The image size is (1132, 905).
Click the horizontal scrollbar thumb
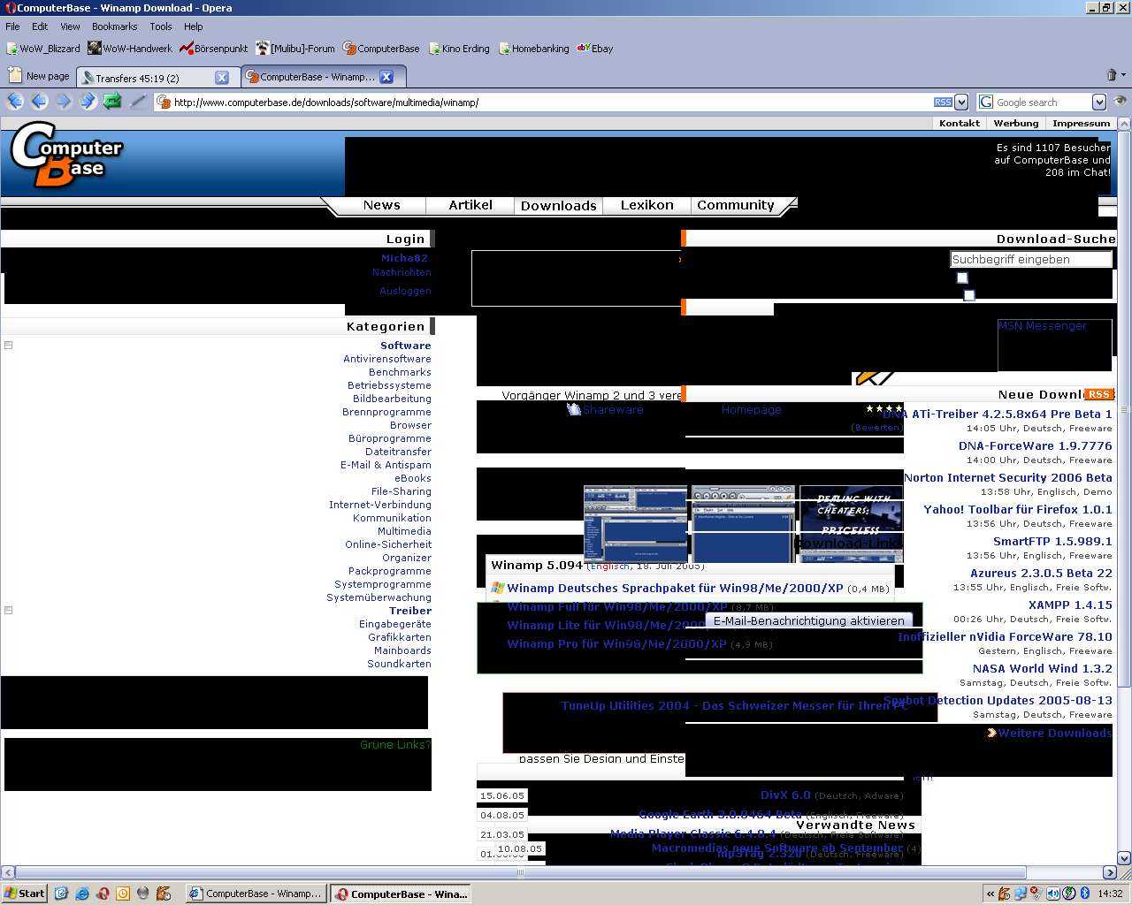click(x=520, y=872)
